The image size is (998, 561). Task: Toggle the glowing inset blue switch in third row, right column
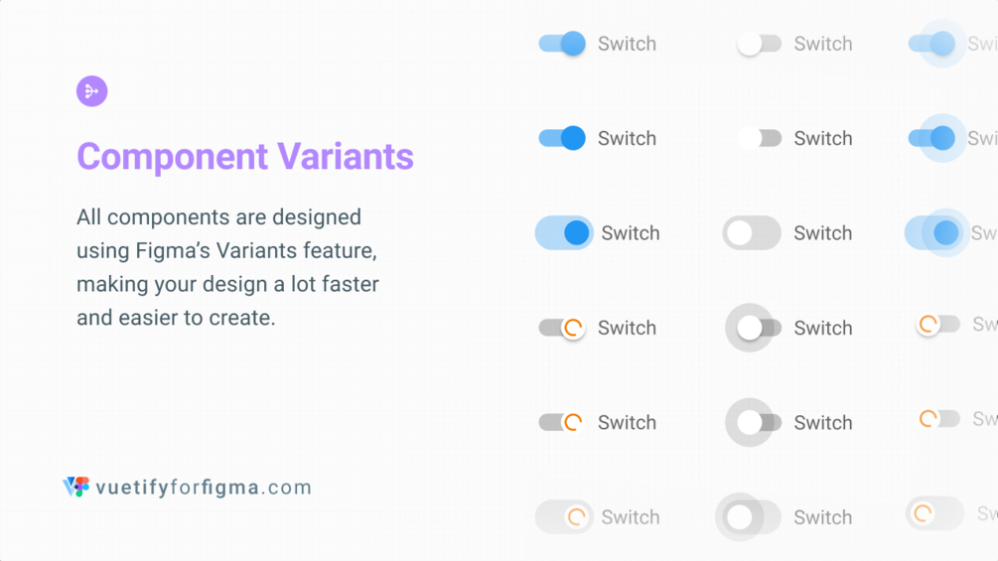click(x=934, y=233)
